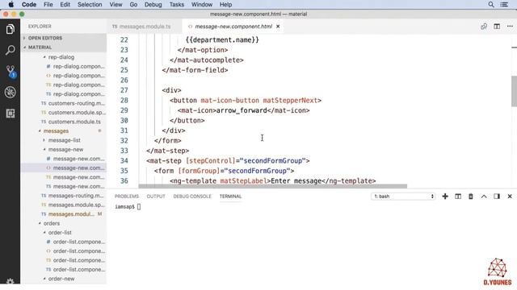Open the Window menu
Screen dimensions: 517x290
point(202,4)
